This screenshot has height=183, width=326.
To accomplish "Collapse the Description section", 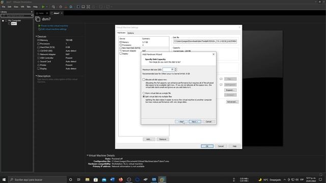I will point(36,76).
